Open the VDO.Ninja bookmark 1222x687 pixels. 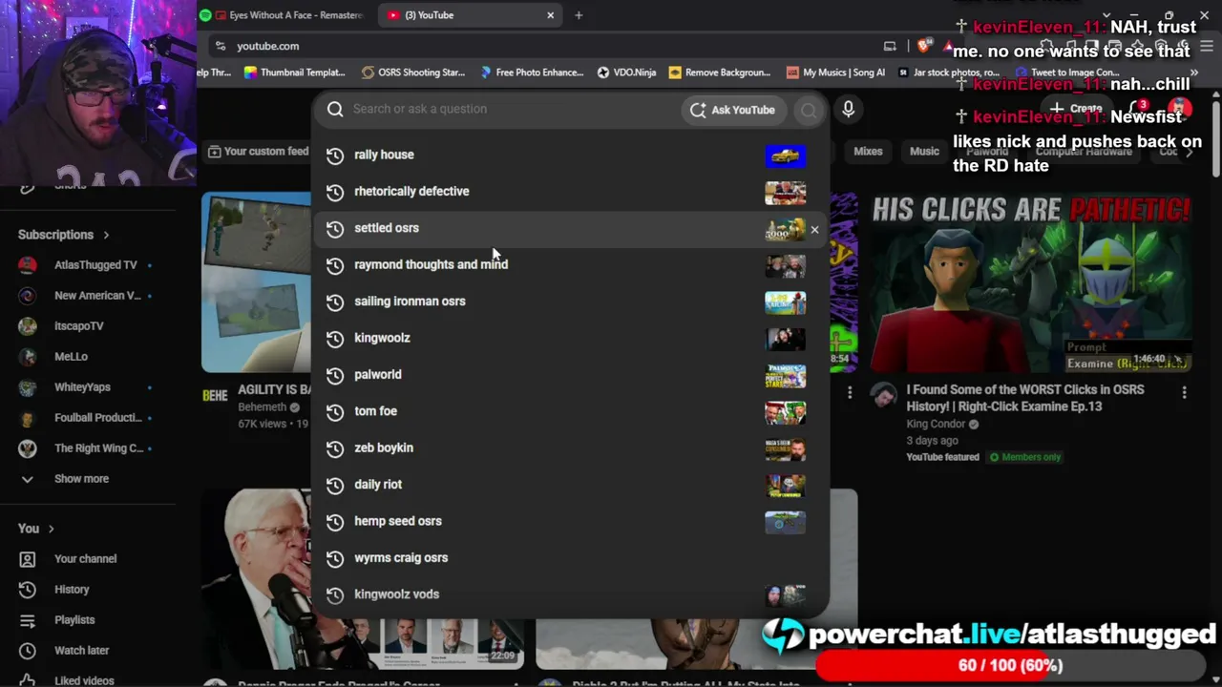tap(626, 73)
